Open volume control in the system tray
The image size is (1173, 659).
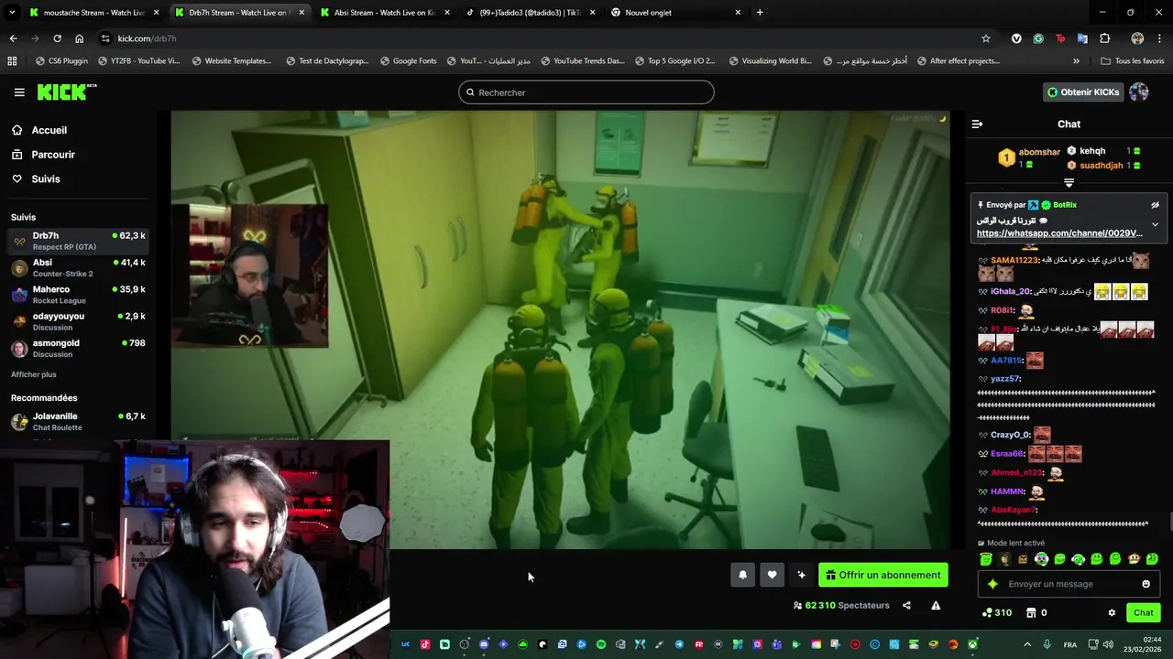(1107, 644)
